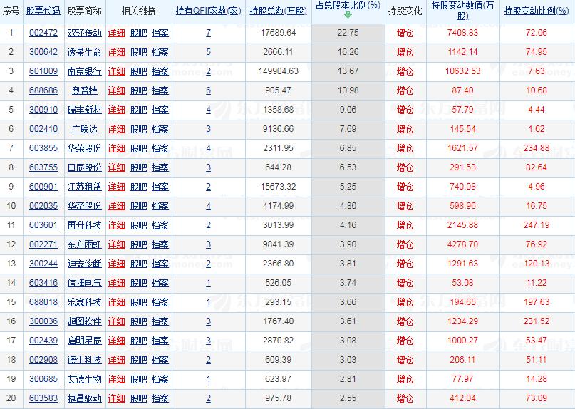Open QFII count 1 for 信捷电气
The width and height of the screenshot is (575, 409).
point(208,283)
